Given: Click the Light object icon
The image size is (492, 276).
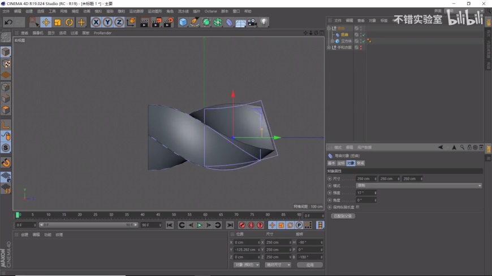Looking at the screenshot, I should [264, 23].
